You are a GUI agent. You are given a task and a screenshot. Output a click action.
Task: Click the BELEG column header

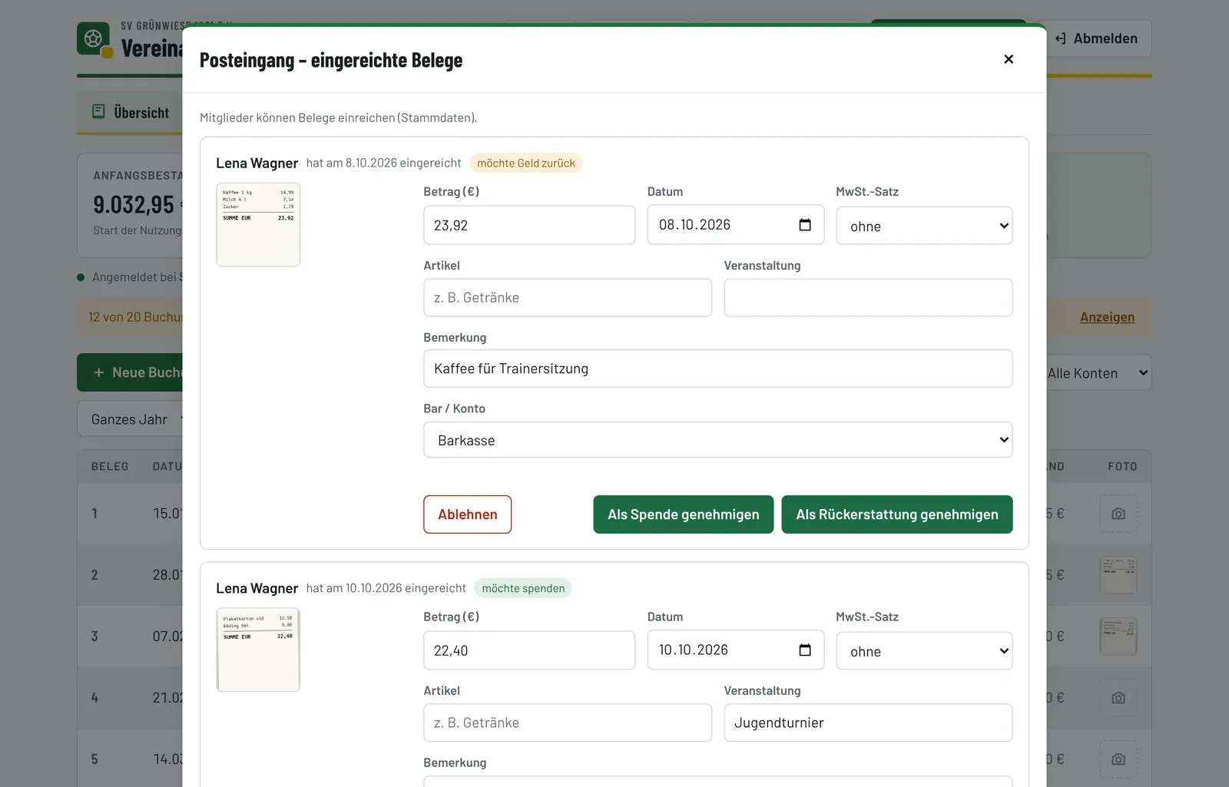110,466
